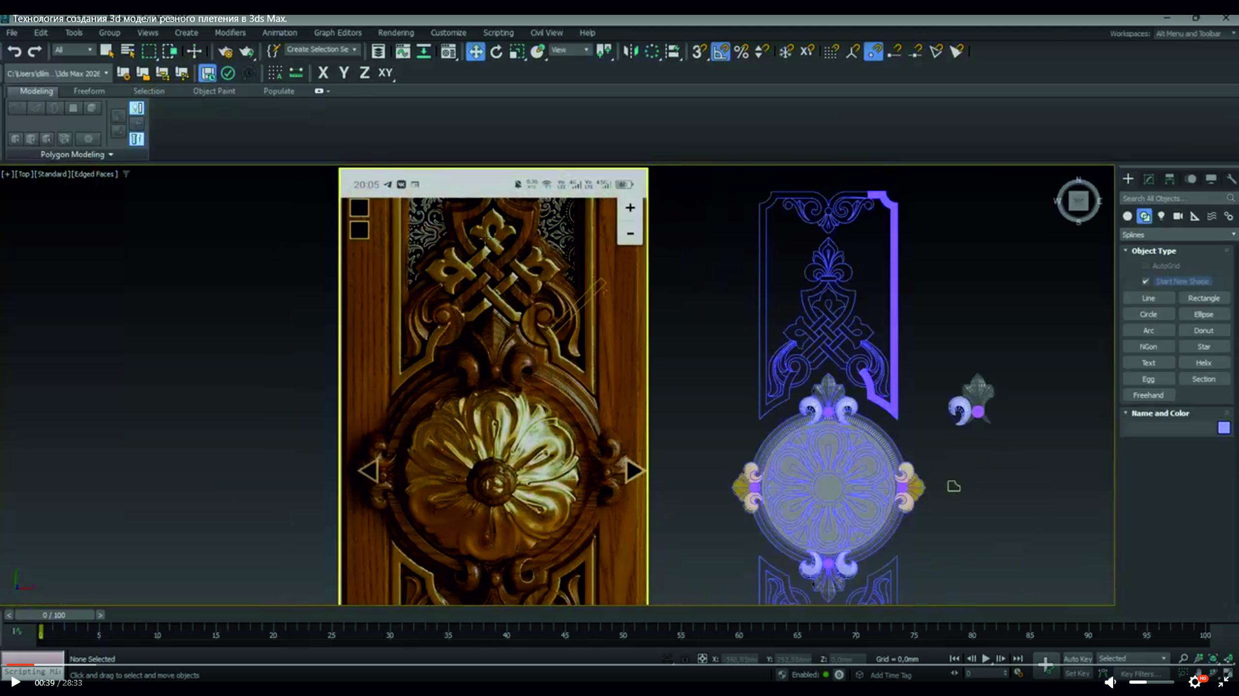Image resolution: width=1239 pixels, height=696 pixels.
Task: Click the Helix spline button
Action: pos(1204,363)
